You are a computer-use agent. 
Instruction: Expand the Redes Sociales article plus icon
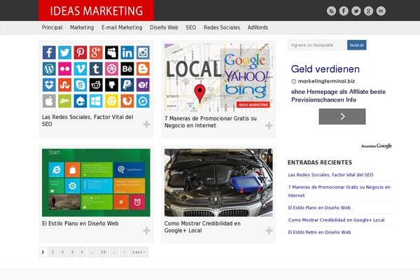pos(146,125)
